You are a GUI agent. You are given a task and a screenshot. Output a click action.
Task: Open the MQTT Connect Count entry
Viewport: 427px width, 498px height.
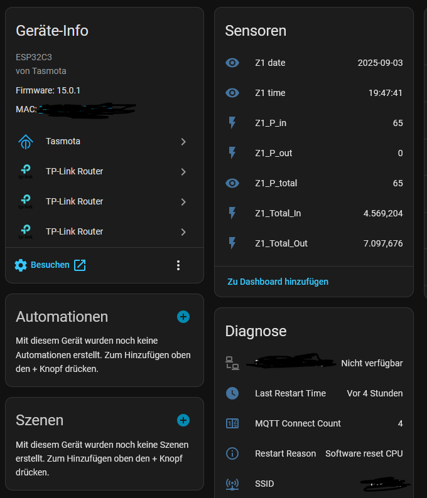298,423
